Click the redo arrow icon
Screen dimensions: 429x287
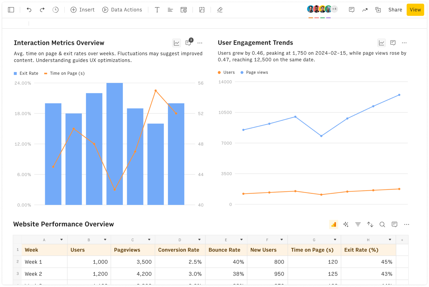42,10
